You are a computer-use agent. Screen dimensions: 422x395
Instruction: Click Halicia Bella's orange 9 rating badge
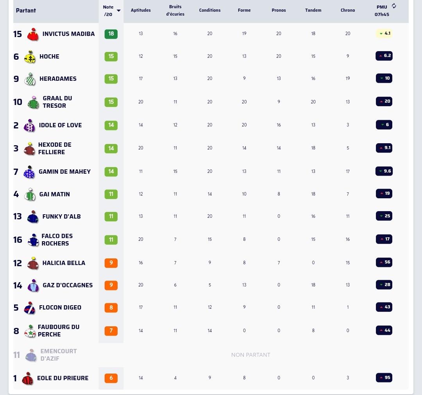pos(111,263)
